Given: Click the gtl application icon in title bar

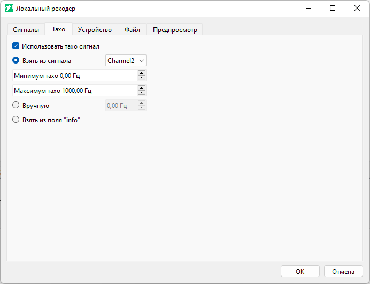Looking at the screenshot, I should 9,9.
